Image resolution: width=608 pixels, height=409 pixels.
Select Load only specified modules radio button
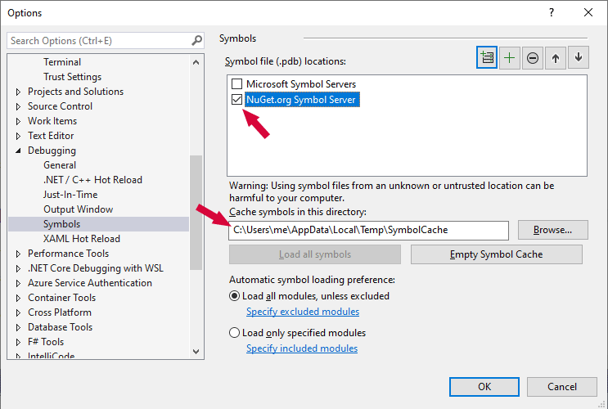point(235,333)
